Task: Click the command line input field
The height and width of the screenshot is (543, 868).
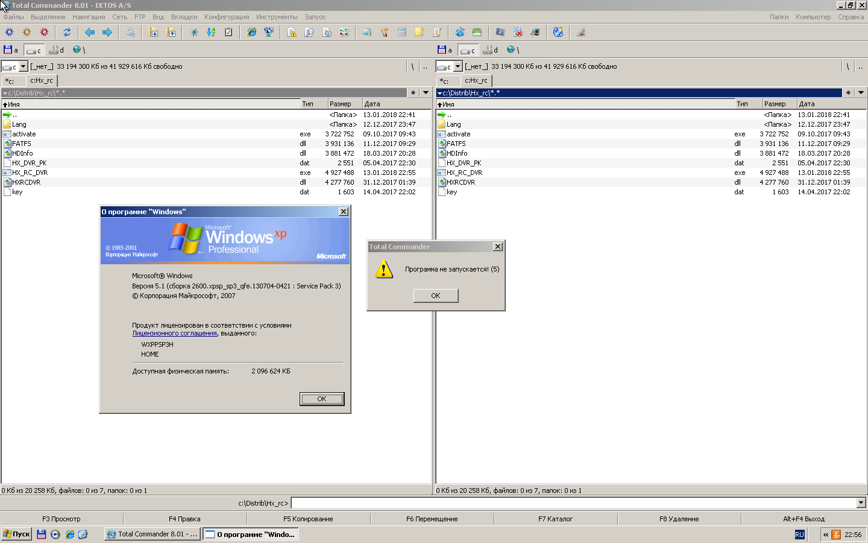Action: click(573, 503)
